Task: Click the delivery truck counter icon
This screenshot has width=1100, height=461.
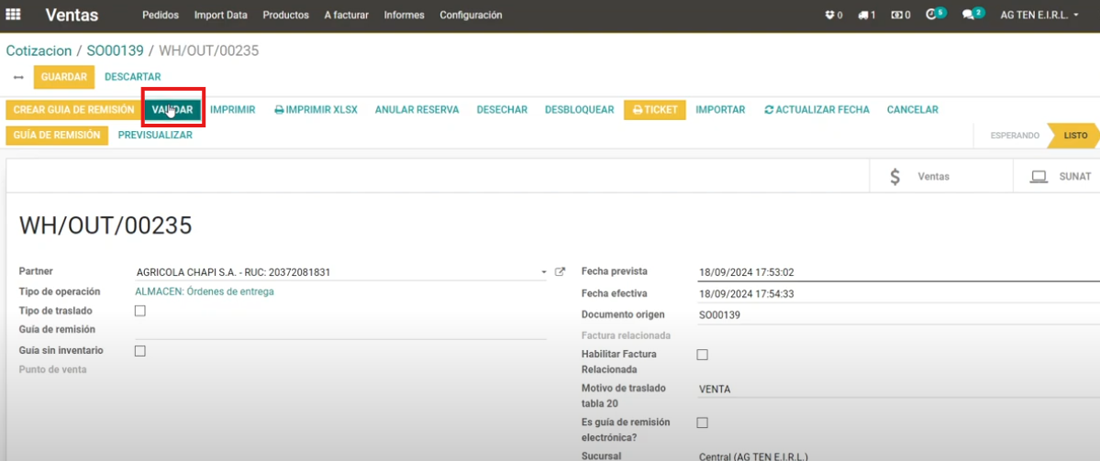Action: coord(866,16)
